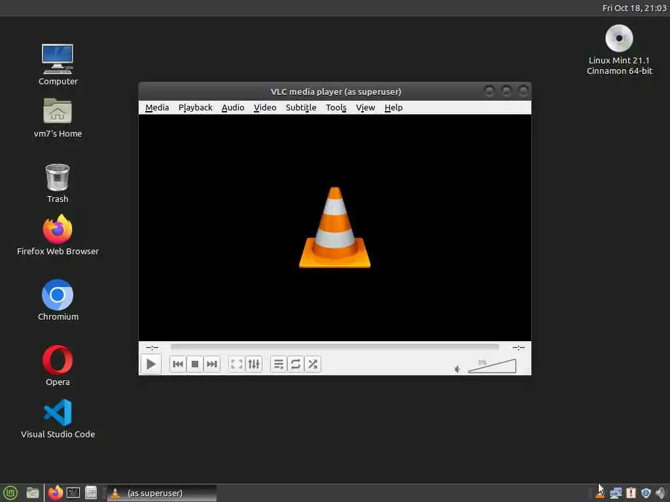The image size is (670, 502).
Task: Open the Linux Mint start menu
Action: coord(10,493)
